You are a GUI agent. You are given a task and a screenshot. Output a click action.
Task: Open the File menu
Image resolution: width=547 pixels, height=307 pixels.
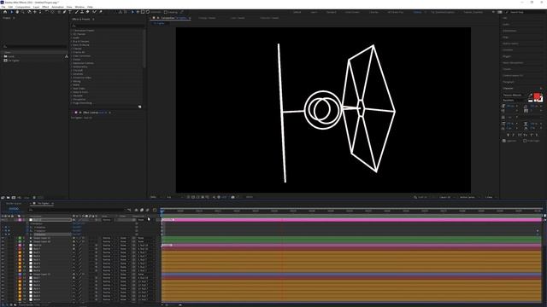tap(3, 7)
